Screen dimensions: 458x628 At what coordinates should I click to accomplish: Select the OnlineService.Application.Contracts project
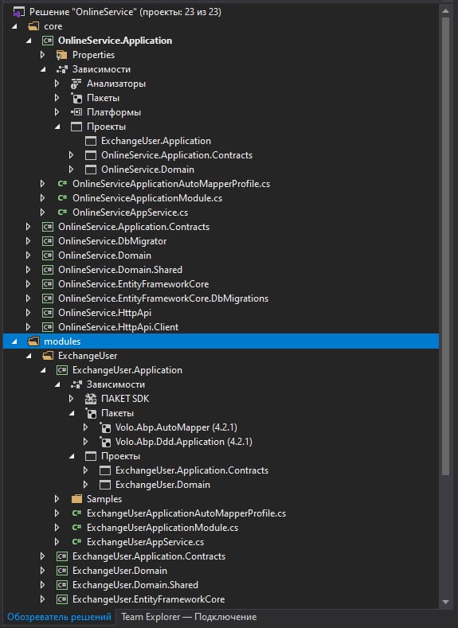pyautogui.click(x=134, y=227)
